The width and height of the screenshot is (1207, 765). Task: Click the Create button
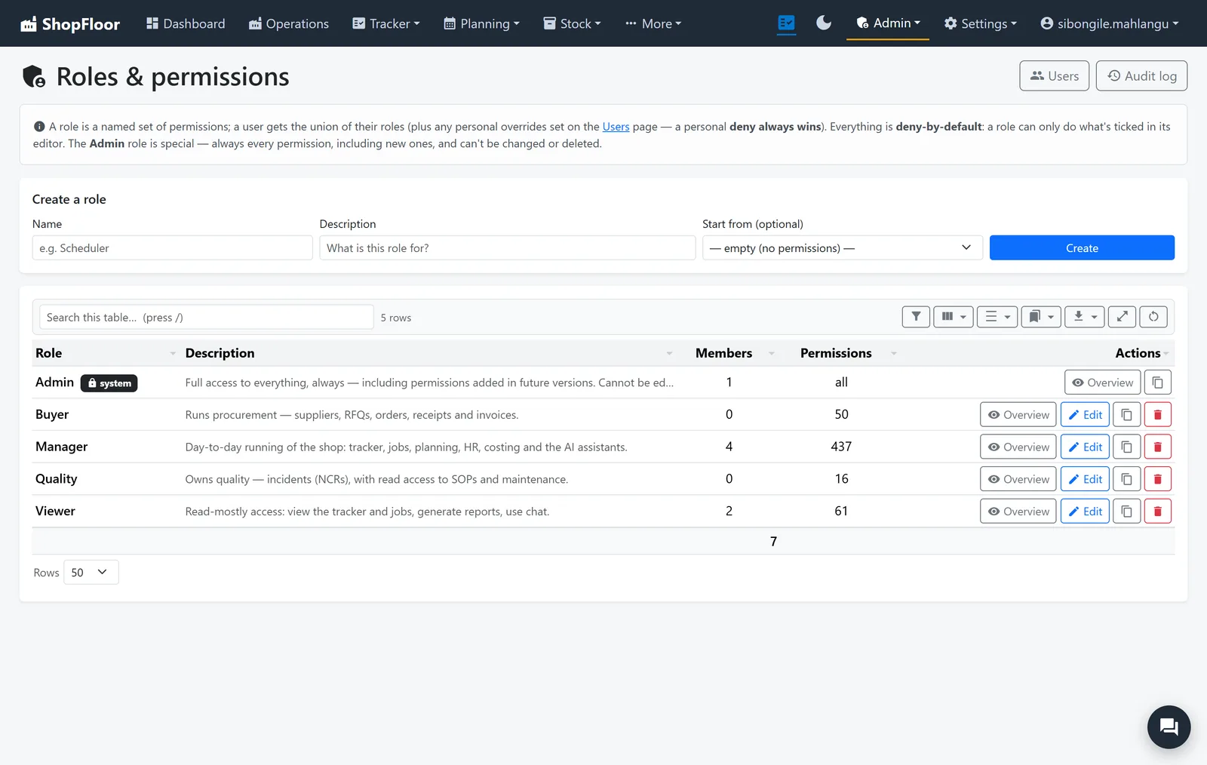[x=1082, y=247]
